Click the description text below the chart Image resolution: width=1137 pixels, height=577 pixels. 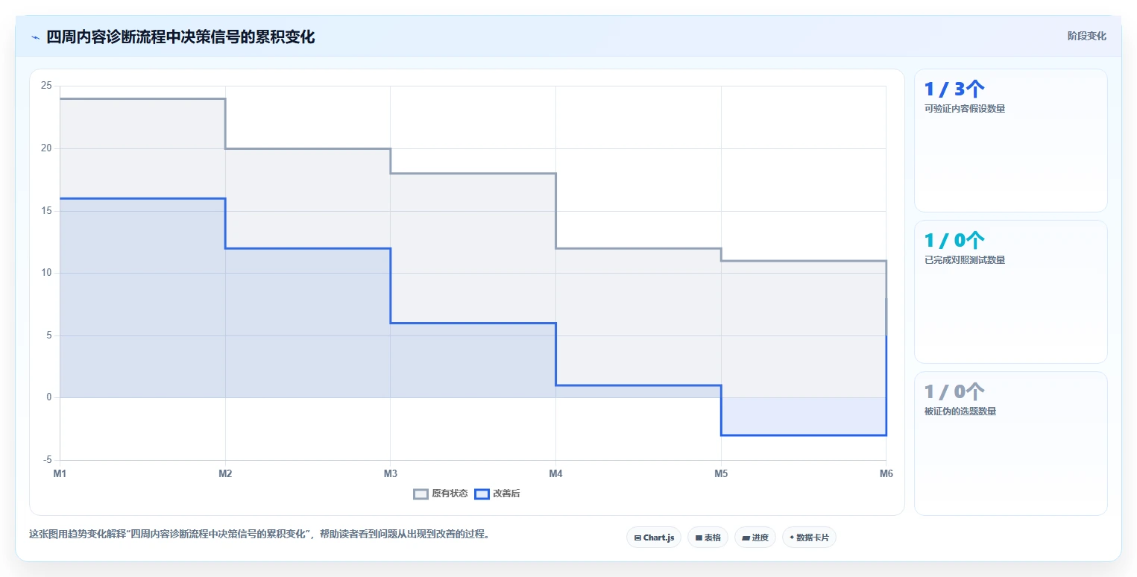tap(259, 535)
